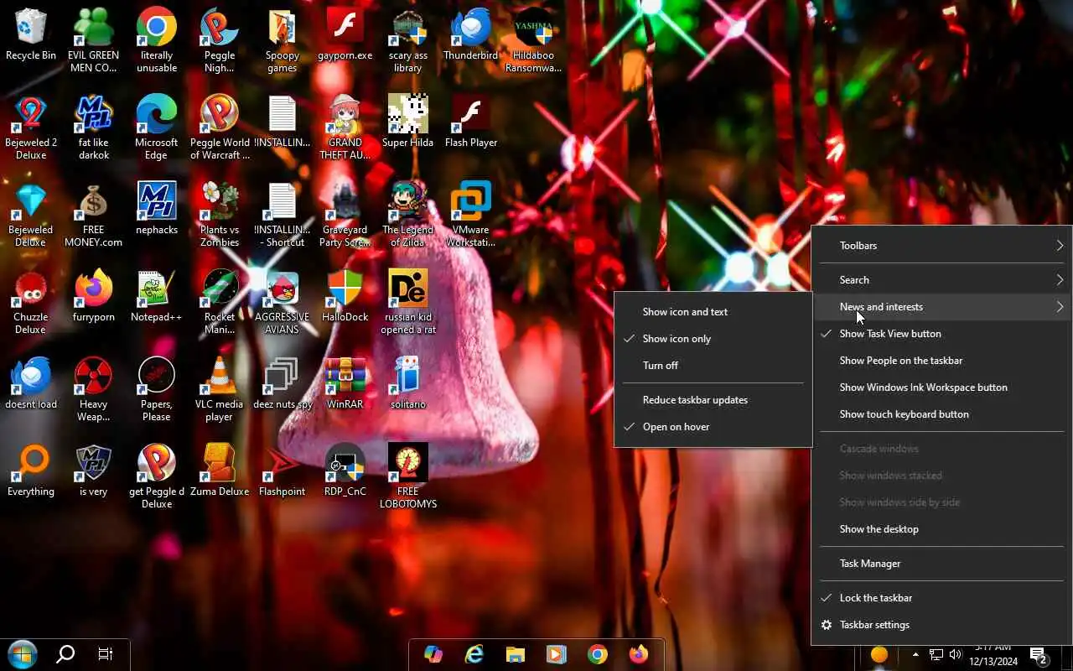Select the HalloDock shield icon
This screenshot has height=671, width=1073.
[x=345, y=296]
